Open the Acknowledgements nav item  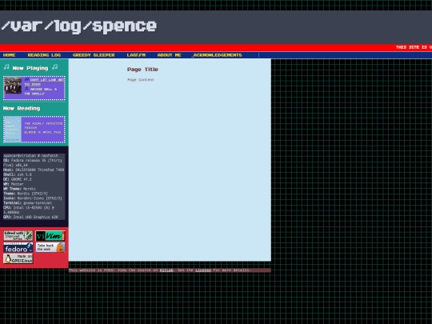coord(217,55)
